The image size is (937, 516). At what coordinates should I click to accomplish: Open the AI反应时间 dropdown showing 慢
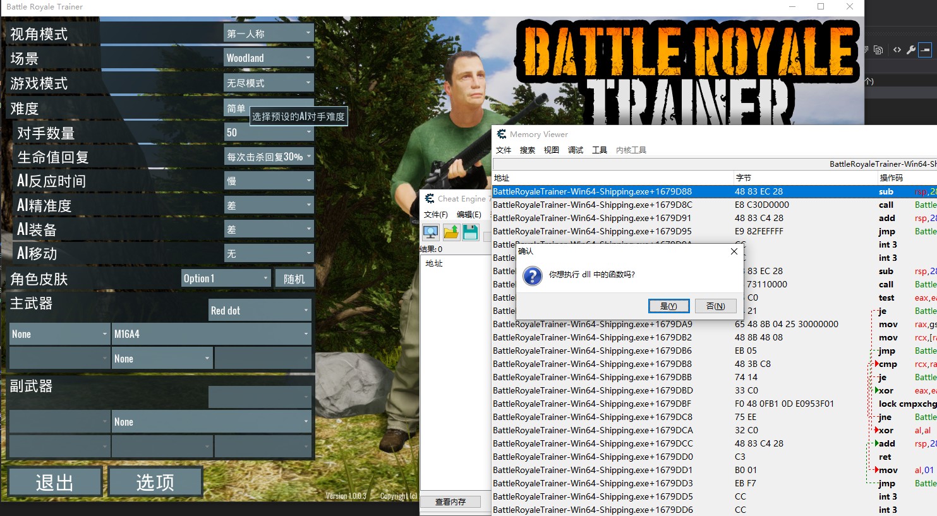[269, 181]
